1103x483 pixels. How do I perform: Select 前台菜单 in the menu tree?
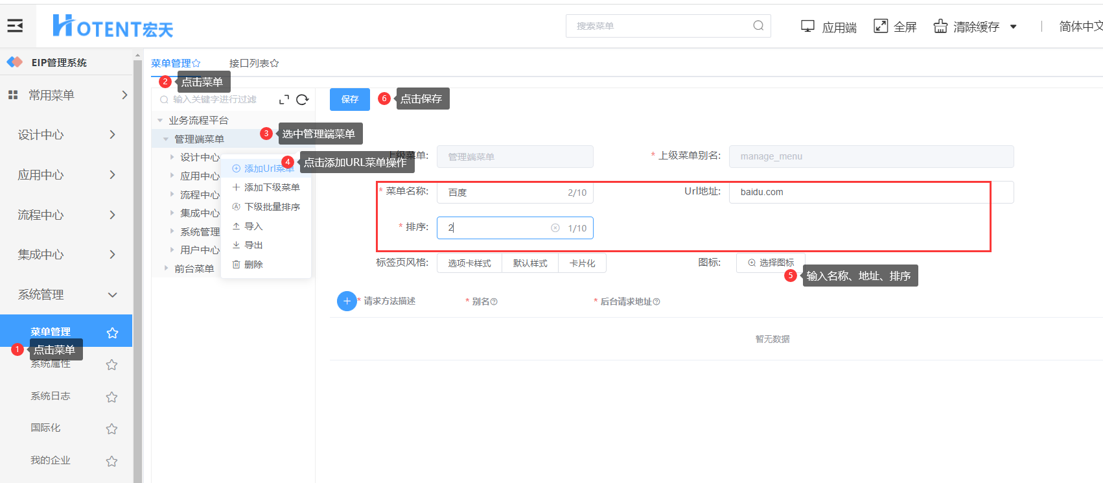click(194, 268)
